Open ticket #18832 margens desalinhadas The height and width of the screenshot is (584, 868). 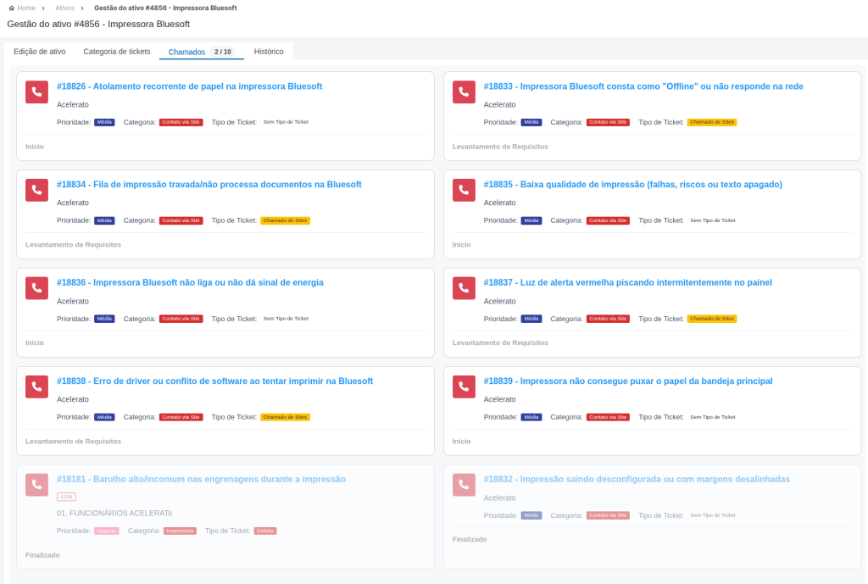point(637,480)
